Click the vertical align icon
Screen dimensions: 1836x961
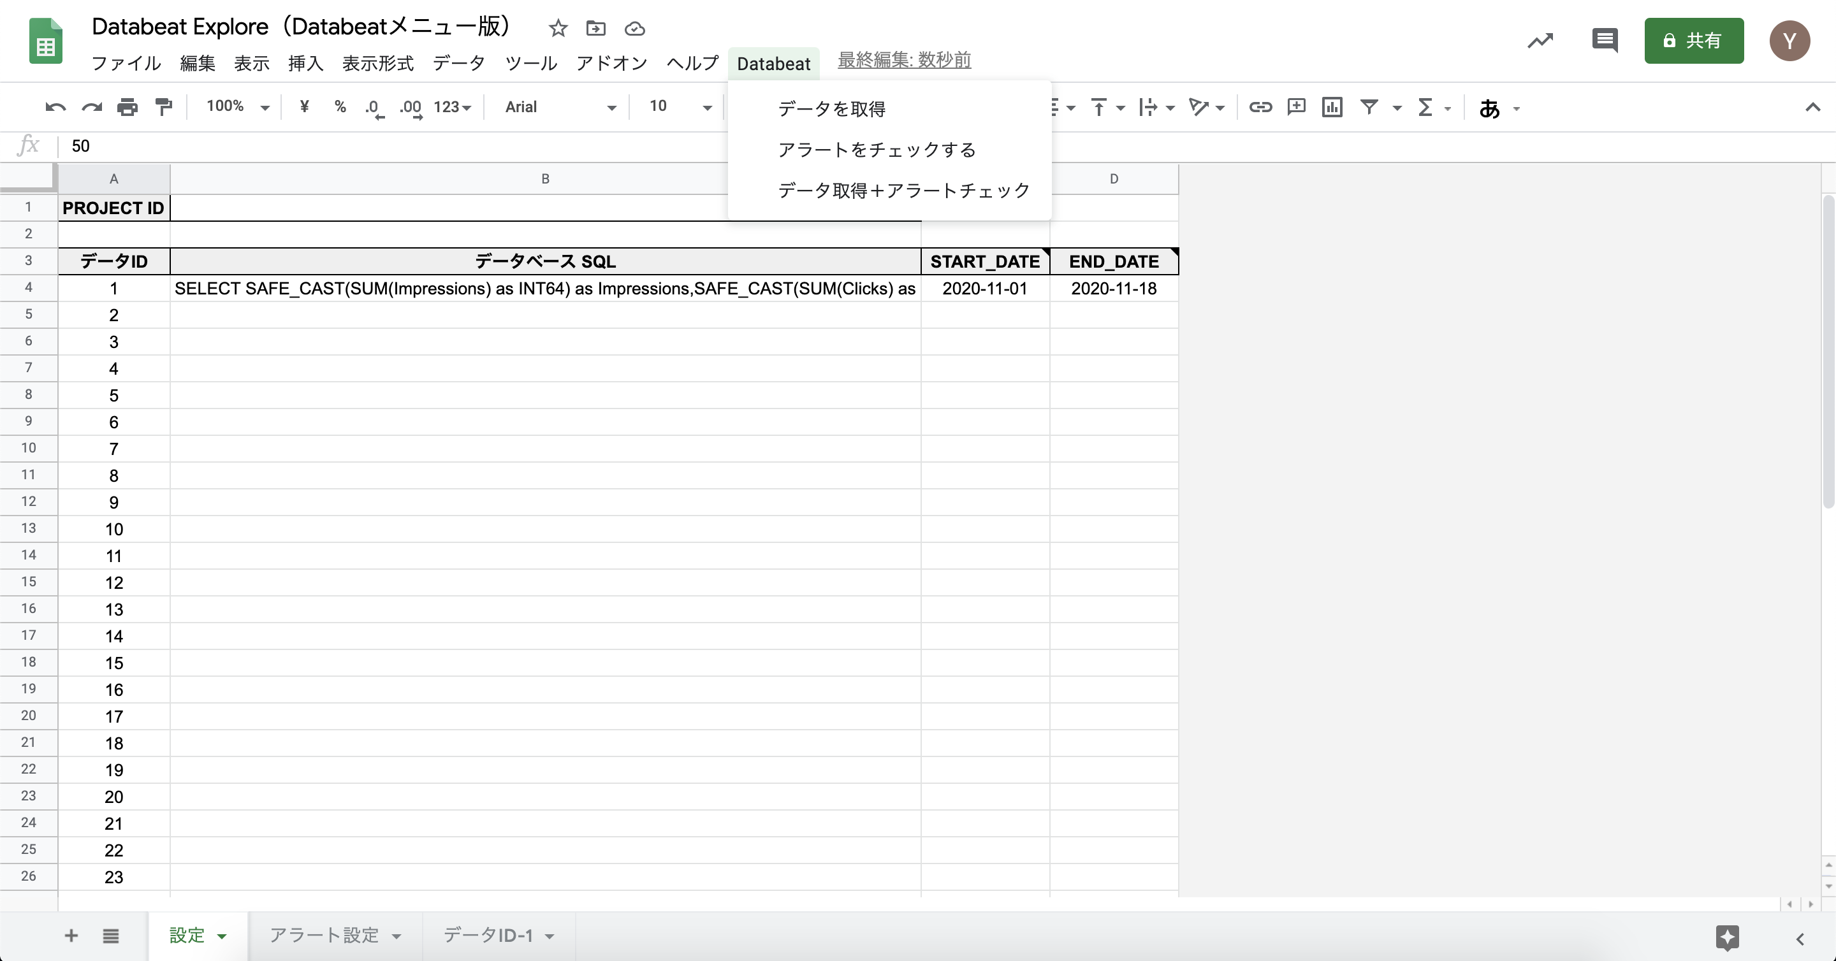coord(1099,108)
